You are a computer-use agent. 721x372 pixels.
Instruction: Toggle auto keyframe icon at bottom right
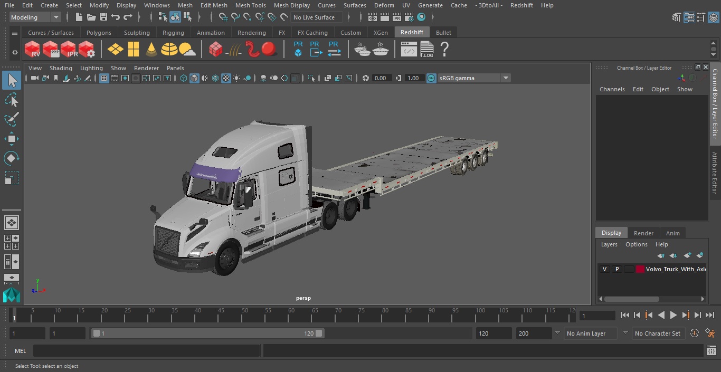click(695, 333)
